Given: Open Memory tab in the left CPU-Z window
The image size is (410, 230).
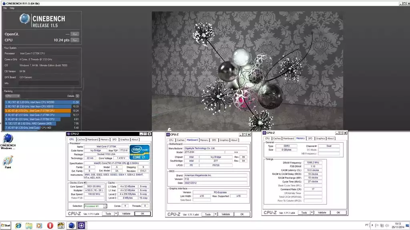Looking at the screenshot, I should pos(105,139).
